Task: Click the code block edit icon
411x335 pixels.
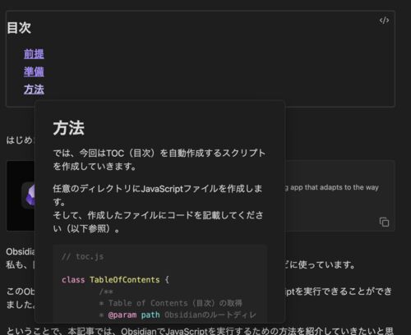Action: click(x=384, y=21)
